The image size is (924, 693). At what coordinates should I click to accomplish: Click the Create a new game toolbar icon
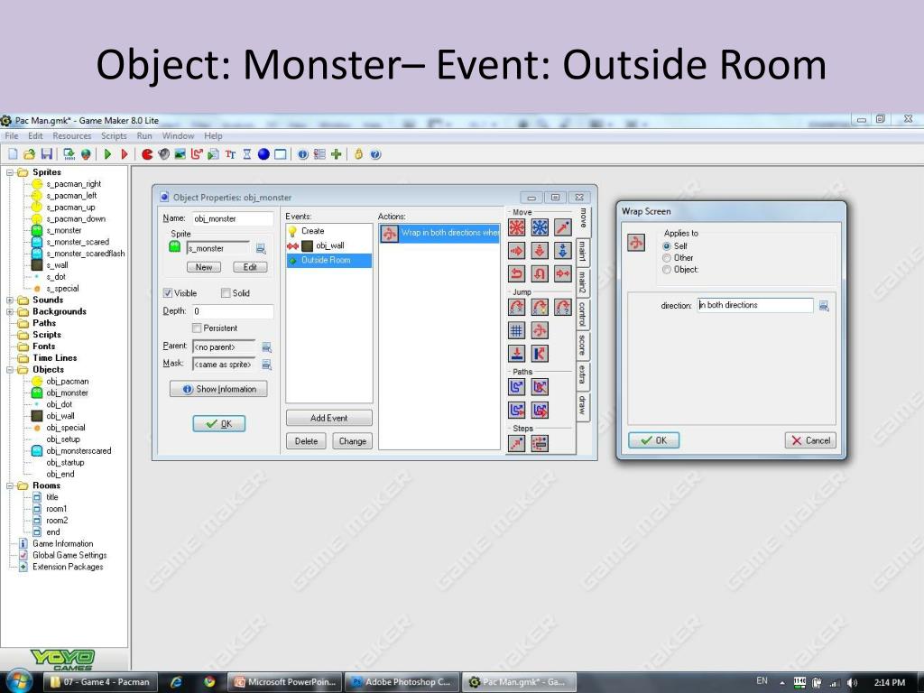pos(13,154)
